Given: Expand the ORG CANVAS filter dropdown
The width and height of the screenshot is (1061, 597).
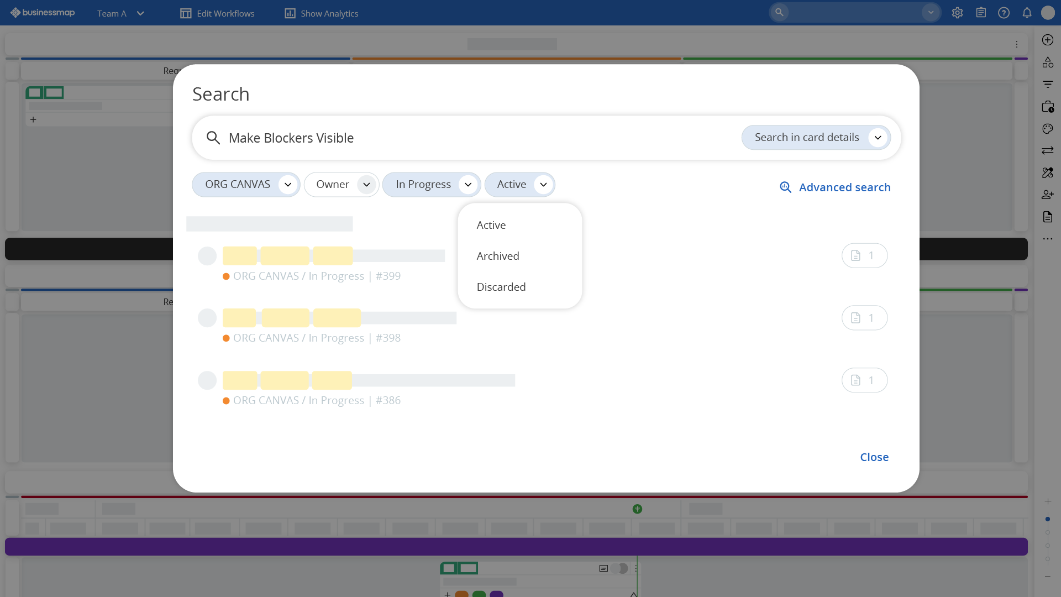Looking at the screenshot, I should [x=288, y=185].
